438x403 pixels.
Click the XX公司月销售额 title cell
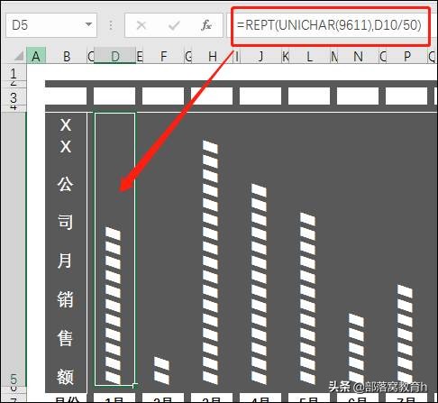pos(66,249)
